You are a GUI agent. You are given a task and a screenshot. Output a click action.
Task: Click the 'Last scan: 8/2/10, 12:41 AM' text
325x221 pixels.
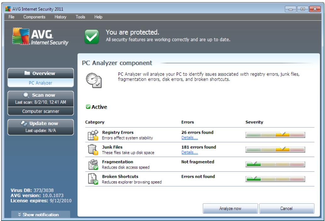coord(41,102)
